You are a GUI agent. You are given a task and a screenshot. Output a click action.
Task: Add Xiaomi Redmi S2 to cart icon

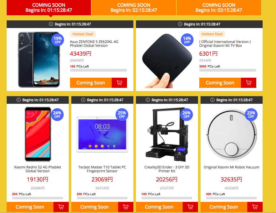61,207
